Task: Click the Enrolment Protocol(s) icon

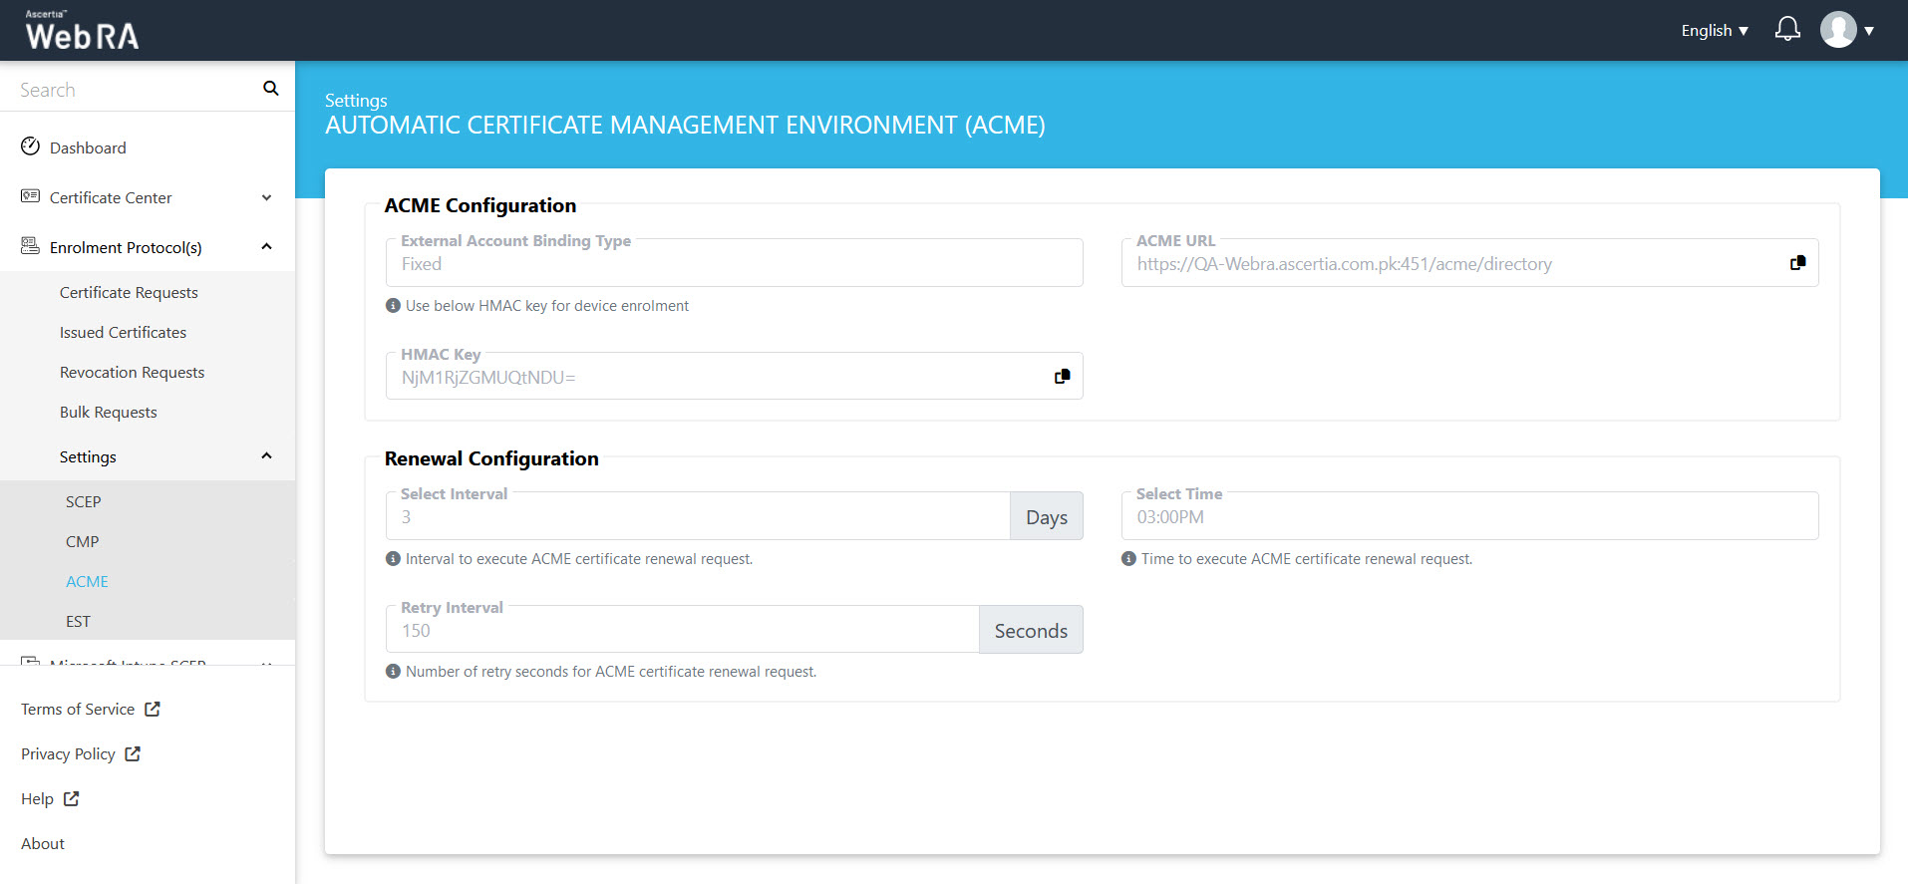Action: point(31,246)
